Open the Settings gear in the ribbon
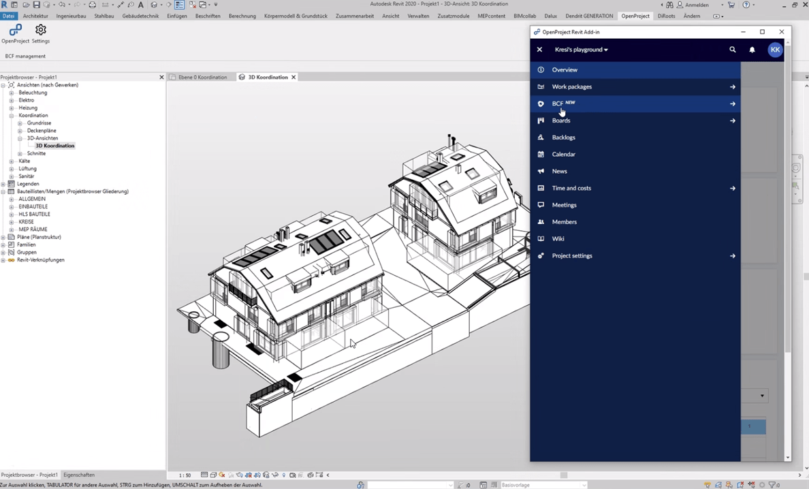This screenshot has height=489, width=809. tap(41, 31)
